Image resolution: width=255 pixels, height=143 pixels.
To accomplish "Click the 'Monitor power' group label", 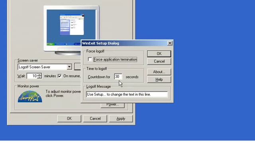I will 28,86.
